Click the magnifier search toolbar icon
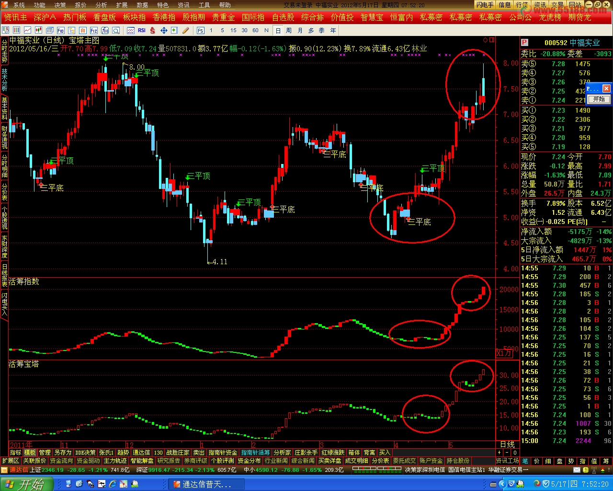Viewport: 613px width, 491px height. [115, 30]
